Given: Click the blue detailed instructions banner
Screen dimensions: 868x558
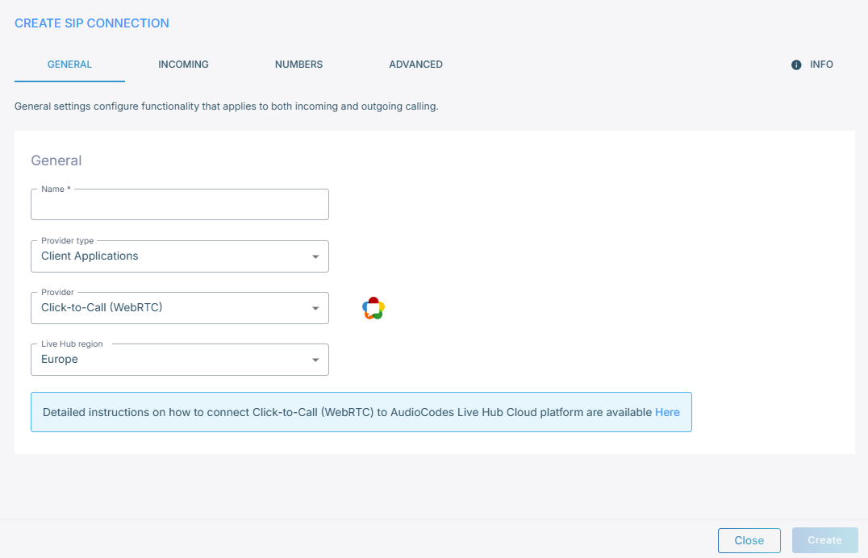Looking at the screenshot, I should 347,412.
